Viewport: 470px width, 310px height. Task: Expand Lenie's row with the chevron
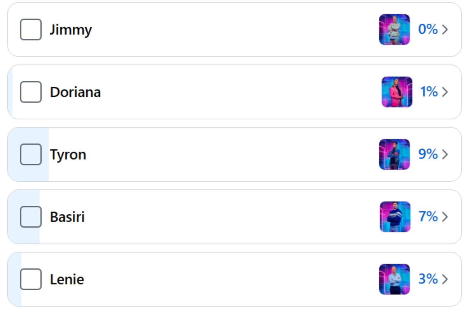[x=445, y=279]
